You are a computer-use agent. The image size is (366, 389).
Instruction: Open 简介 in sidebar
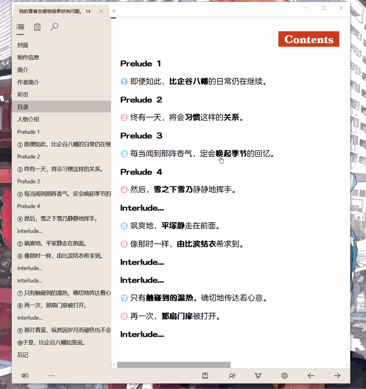tap(61, 70)
